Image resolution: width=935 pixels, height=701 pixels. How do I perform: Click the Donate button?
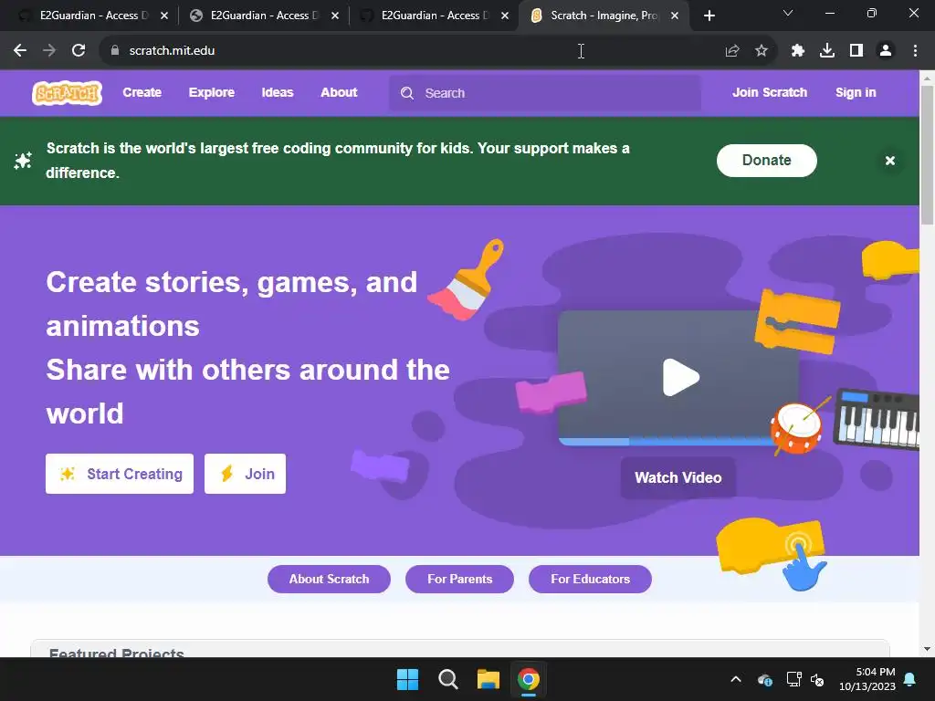[x=766, y=161]
